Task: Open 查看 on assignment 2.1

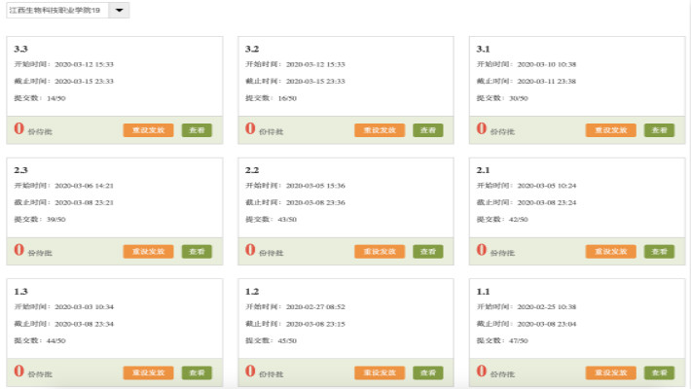Action: (x=659, y=251)
